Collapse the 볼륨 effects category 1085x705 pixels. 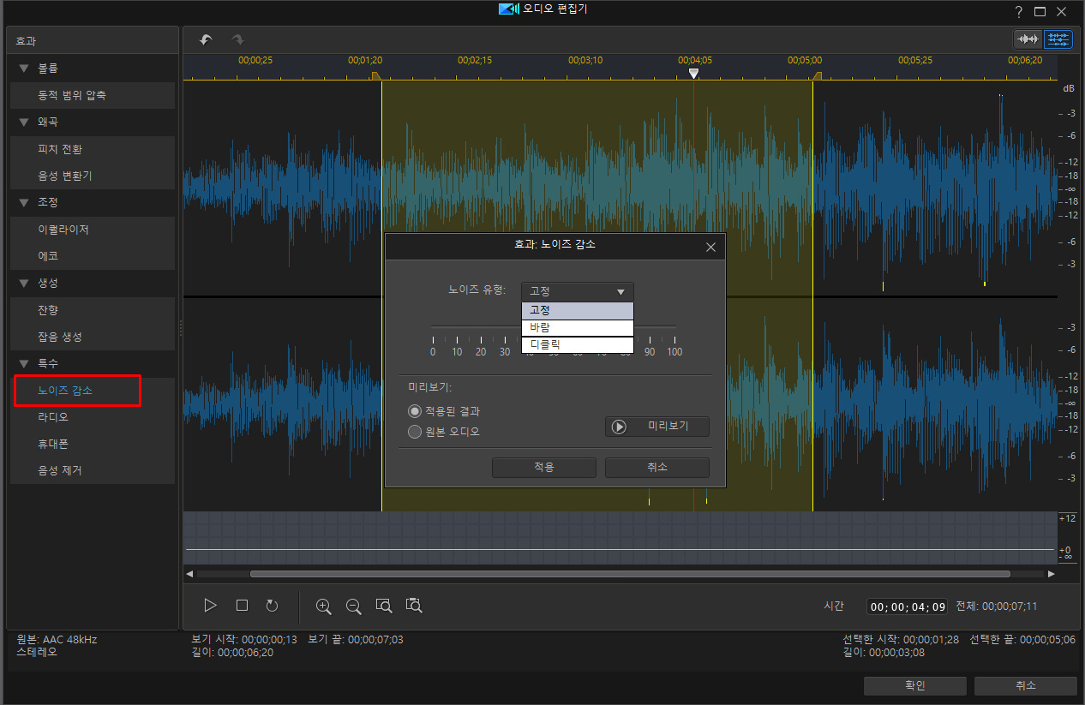click(x=24, y=68)
